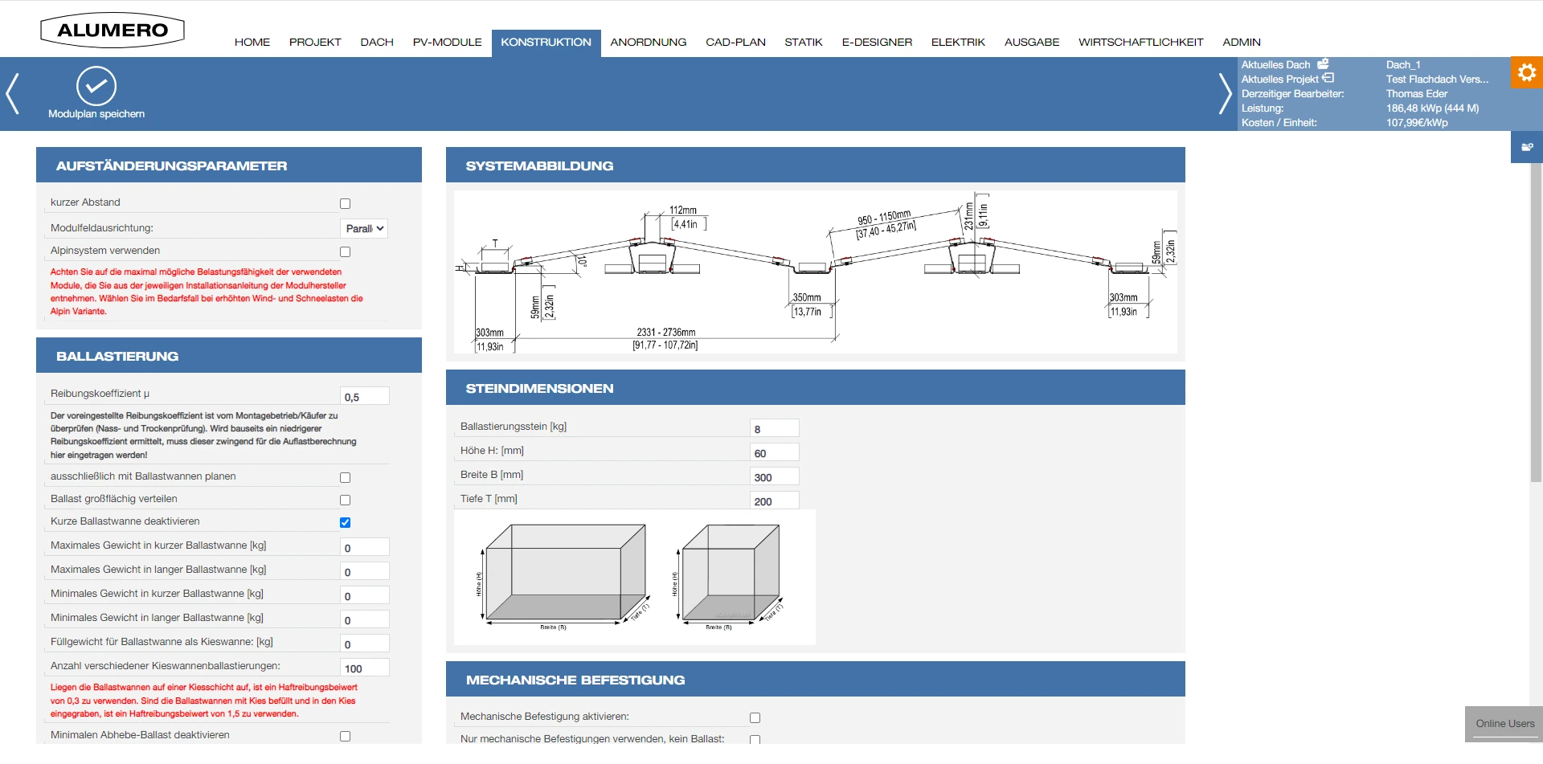The height and width of the screenshot is (764, 1543).
Task: Switch to the PV-MODULE tab
Action: [x=447, y=42]
